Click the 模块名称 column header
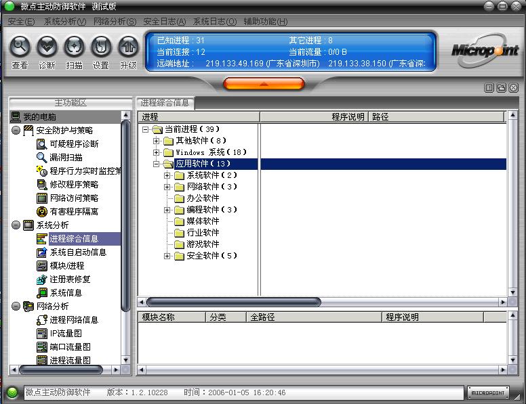Image resolution: width=526 pixels, height=404 pixels. tap(171, 317)
